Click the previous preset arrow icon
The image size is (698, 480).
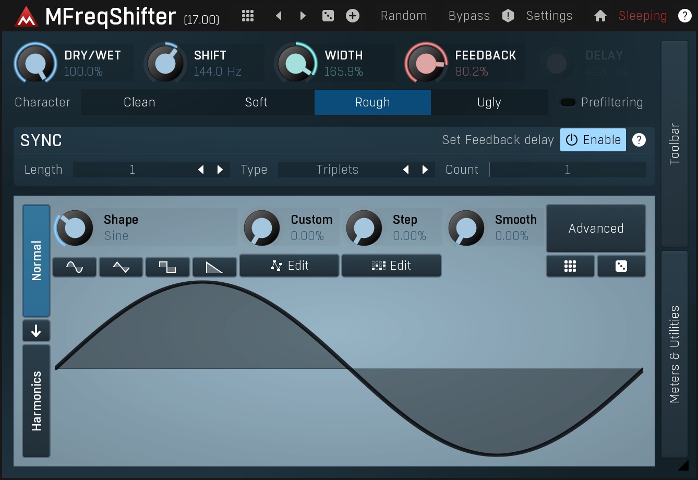tap(278, 16)
